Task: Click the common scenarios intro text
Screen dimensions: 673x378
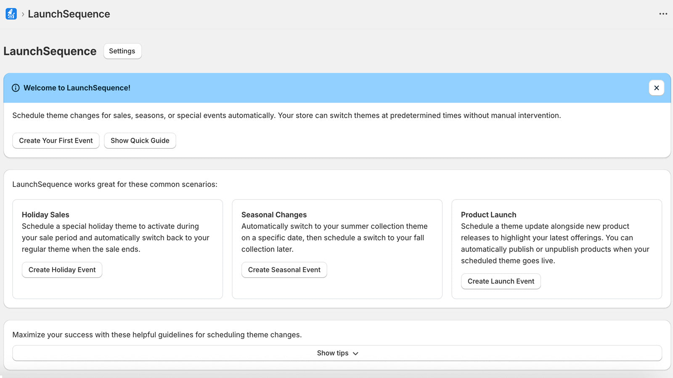Action: click(115, 184)
